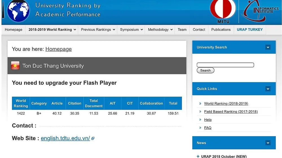Screen dimensions: 282x158
Task: Click the Informatics Institute logo
Action: tap(261, 11)
